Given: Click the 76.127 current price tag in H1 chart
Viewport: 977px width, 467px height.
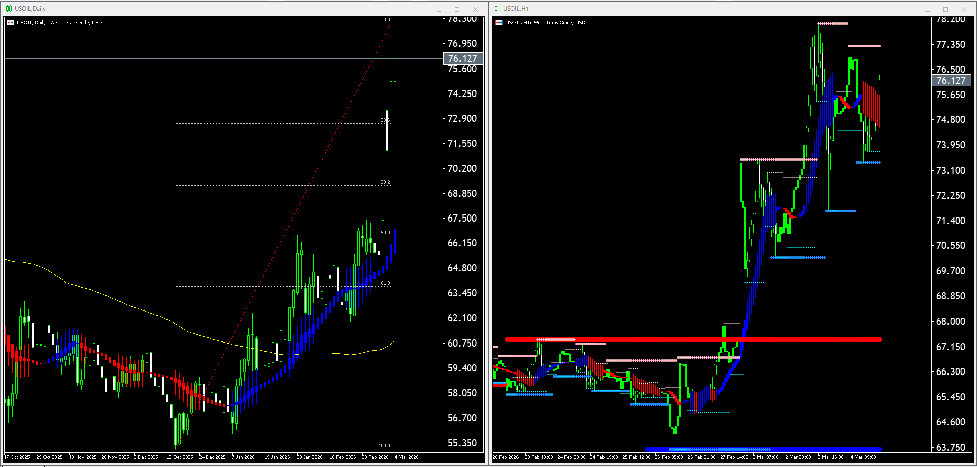Looking at the screenshot, I should (951, 80).
